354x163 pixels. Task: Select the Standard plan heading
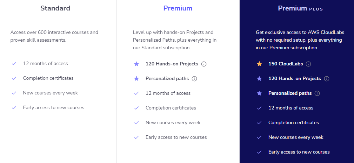pos(55,8)
